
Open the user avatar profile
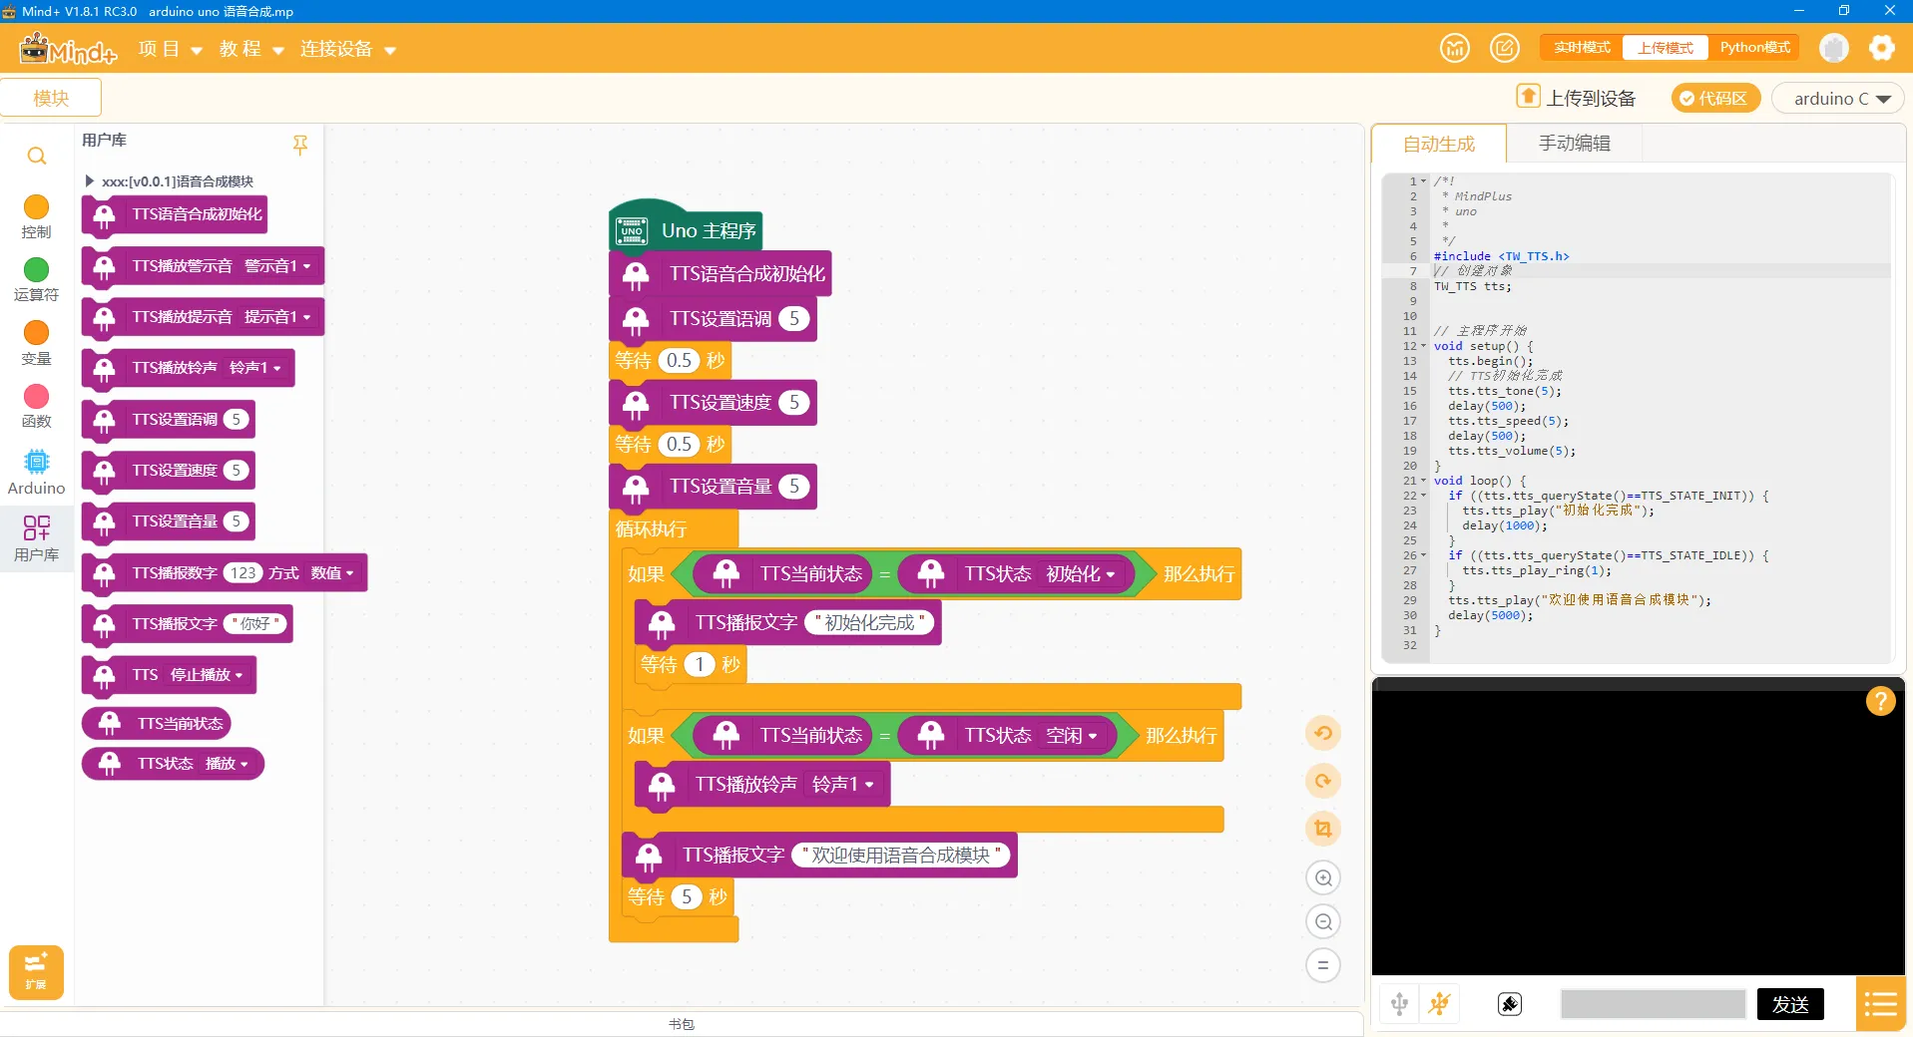click(x=1833, y=48)
